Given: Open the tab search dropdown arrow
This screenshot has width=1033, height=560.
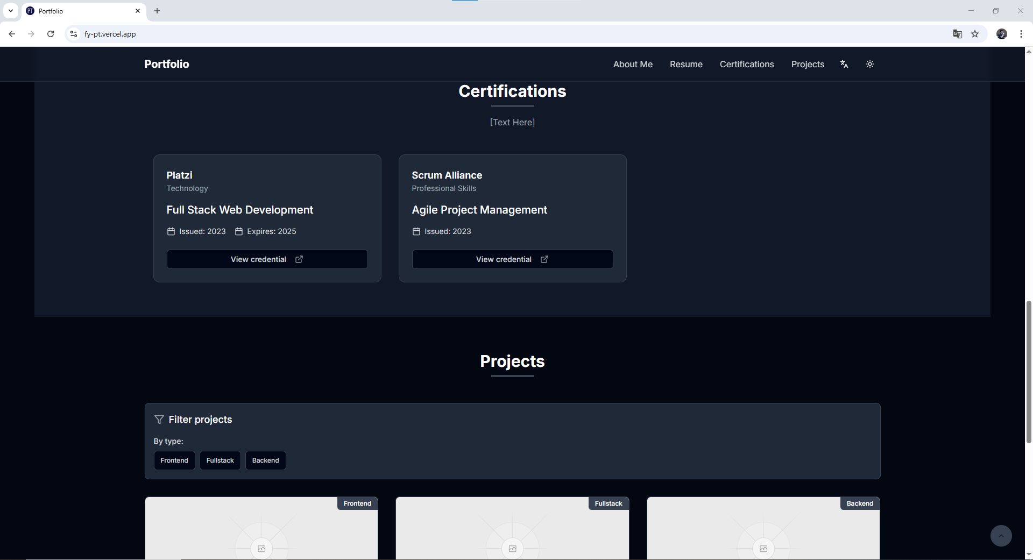Looking at the screenshot, I should coord(11,11).
